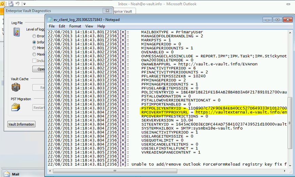Minimize the Notepad window
295x177 pixels.
click(x=268, y=20)
